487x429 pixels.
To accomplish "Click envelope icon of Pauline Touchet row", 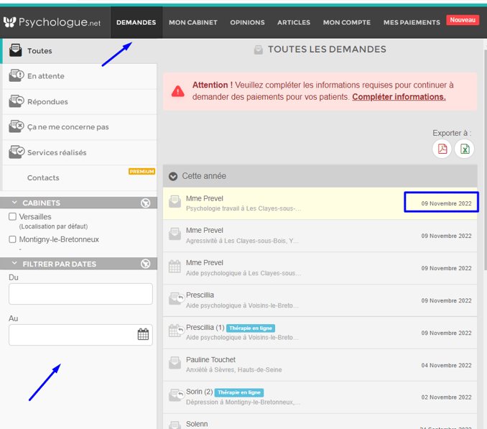I will 175,363.
